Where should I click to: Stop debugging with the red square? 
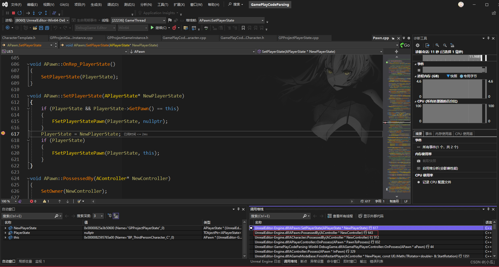coord(13,13)
